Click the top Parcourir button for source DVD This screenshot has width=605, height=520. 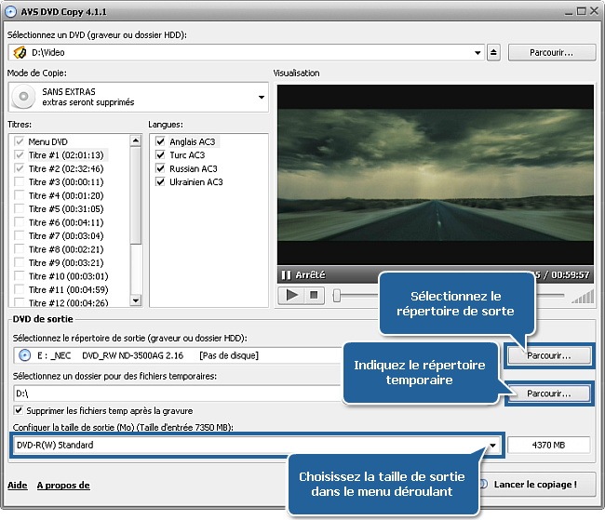pos(552,52)
